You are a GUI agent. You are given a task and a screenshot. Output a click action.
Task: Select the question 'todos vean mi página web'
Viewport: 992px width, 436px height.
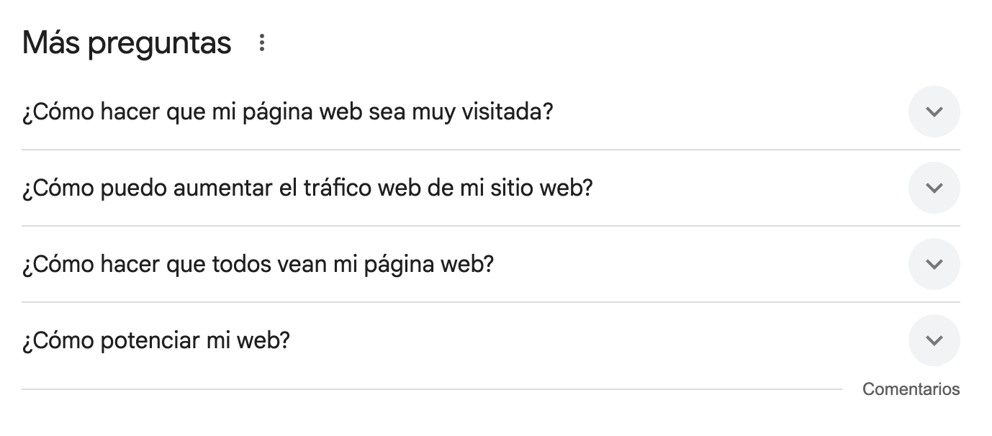click(258, 265)
